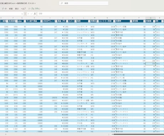The width and height of the screenshot is (164, 136).
Task: Select the rate cell showing 148.55
Action: (x=50, y=98)
